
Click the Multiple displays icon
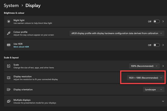click(x=9, y=101)
